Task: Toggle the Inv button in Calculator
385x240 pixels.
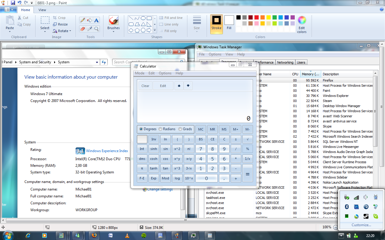Action: tap(154, 139)
